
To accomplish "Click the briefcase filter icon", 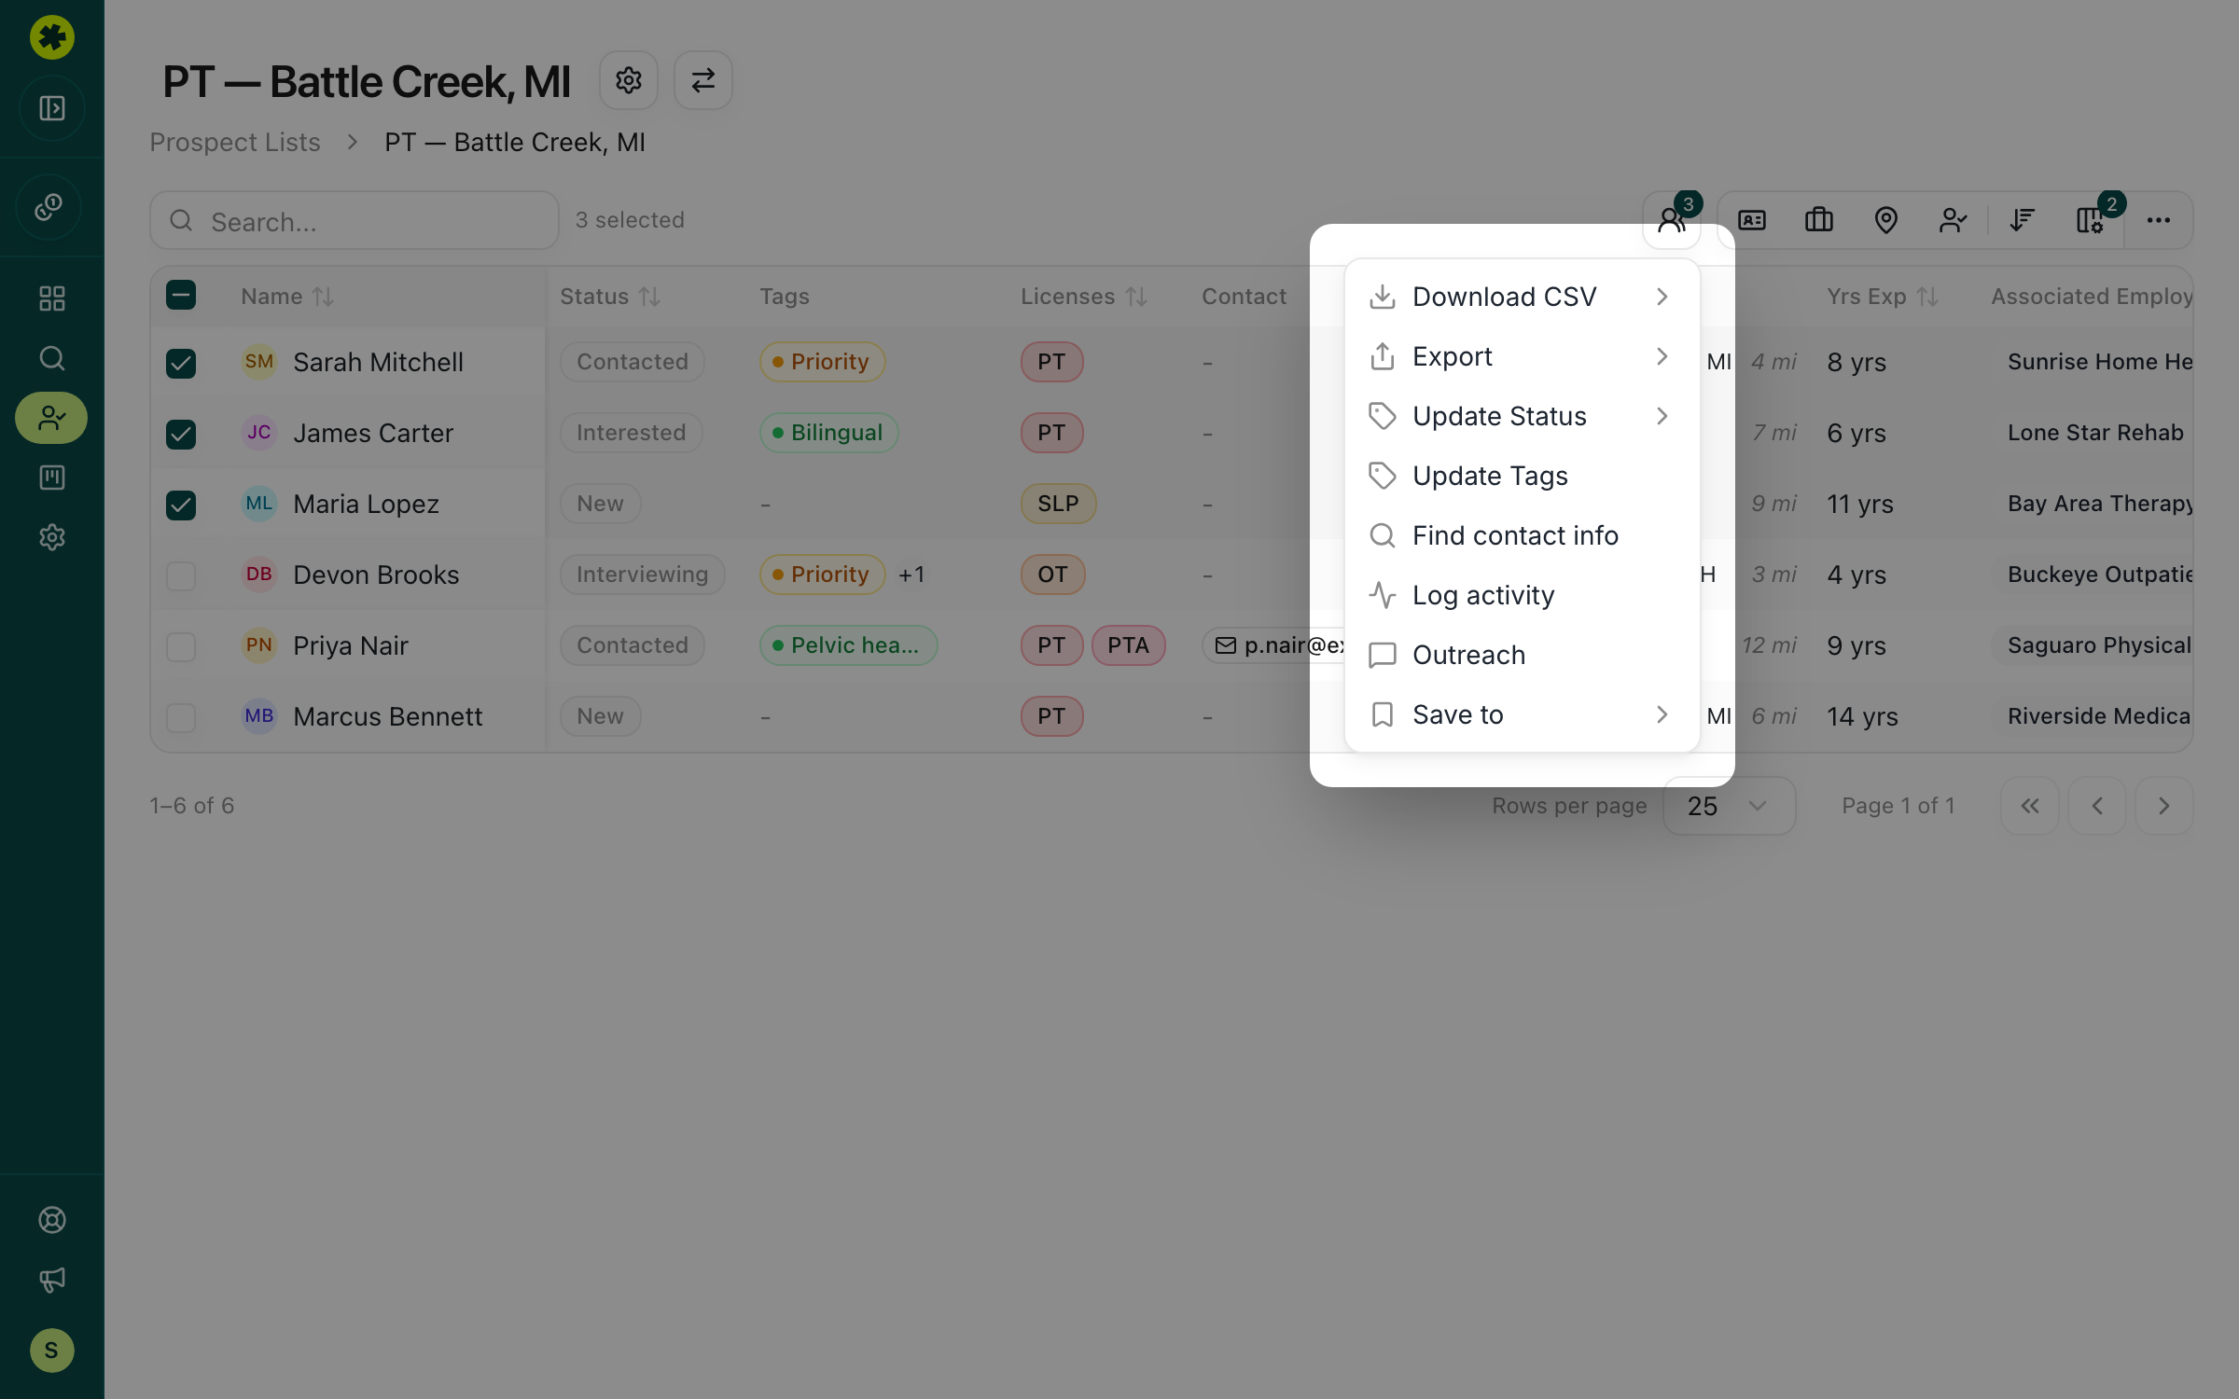I will (1819, 220).
